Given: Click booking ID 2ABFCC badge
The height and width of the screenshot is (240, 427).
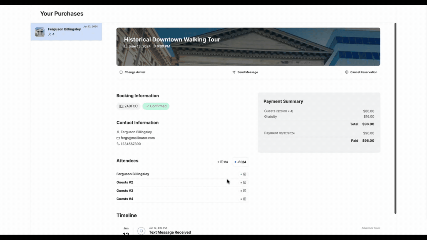Looking at the screenshot, I should tap(128, 106).
